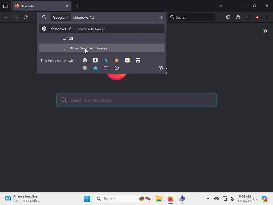The width and height of the screenshot is (273, 205).
Task: Select the '... 120' suggestion
Action: click(x=102, y=48)
